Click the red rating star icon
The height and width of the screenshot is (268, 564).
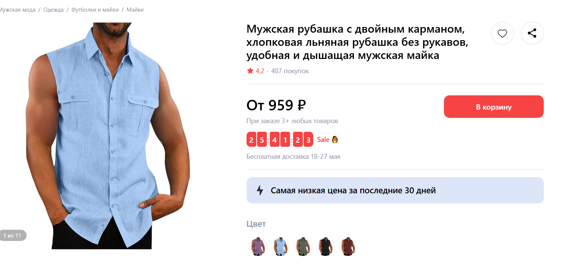pyautogui.click(x=250, y=71)
